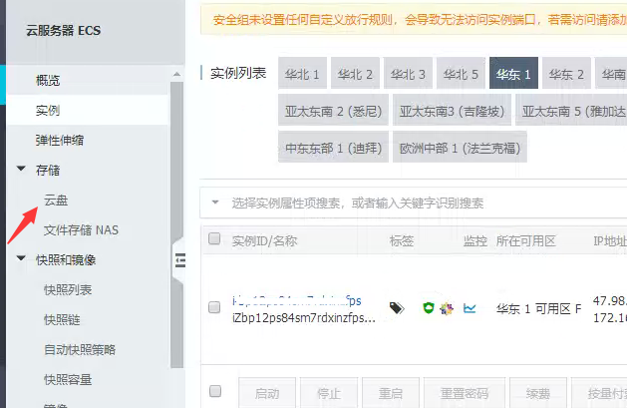Tick the select-all checkbox in the table header
The width and height of the screenshot is (627, 408).
tap(214, 239)
